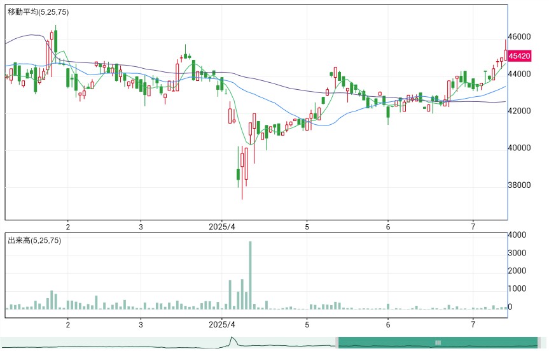Click the 40000 price axis label
The height and width of the screenshot is (351, 549).
519,148
